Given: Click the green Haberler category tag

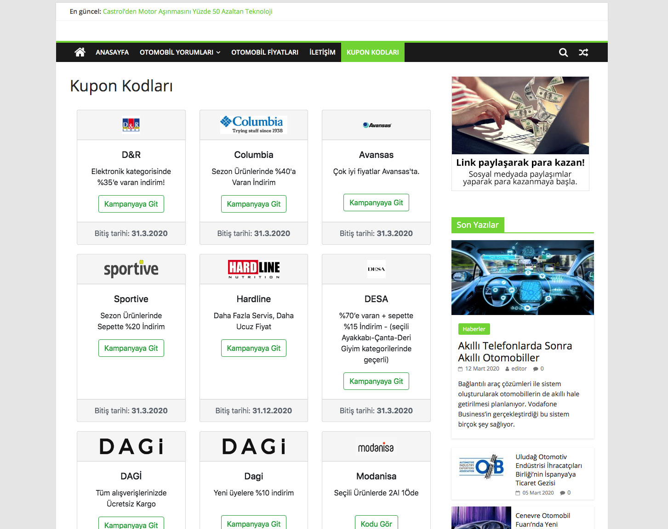Looking at the screenshot, I should point(474,329).
